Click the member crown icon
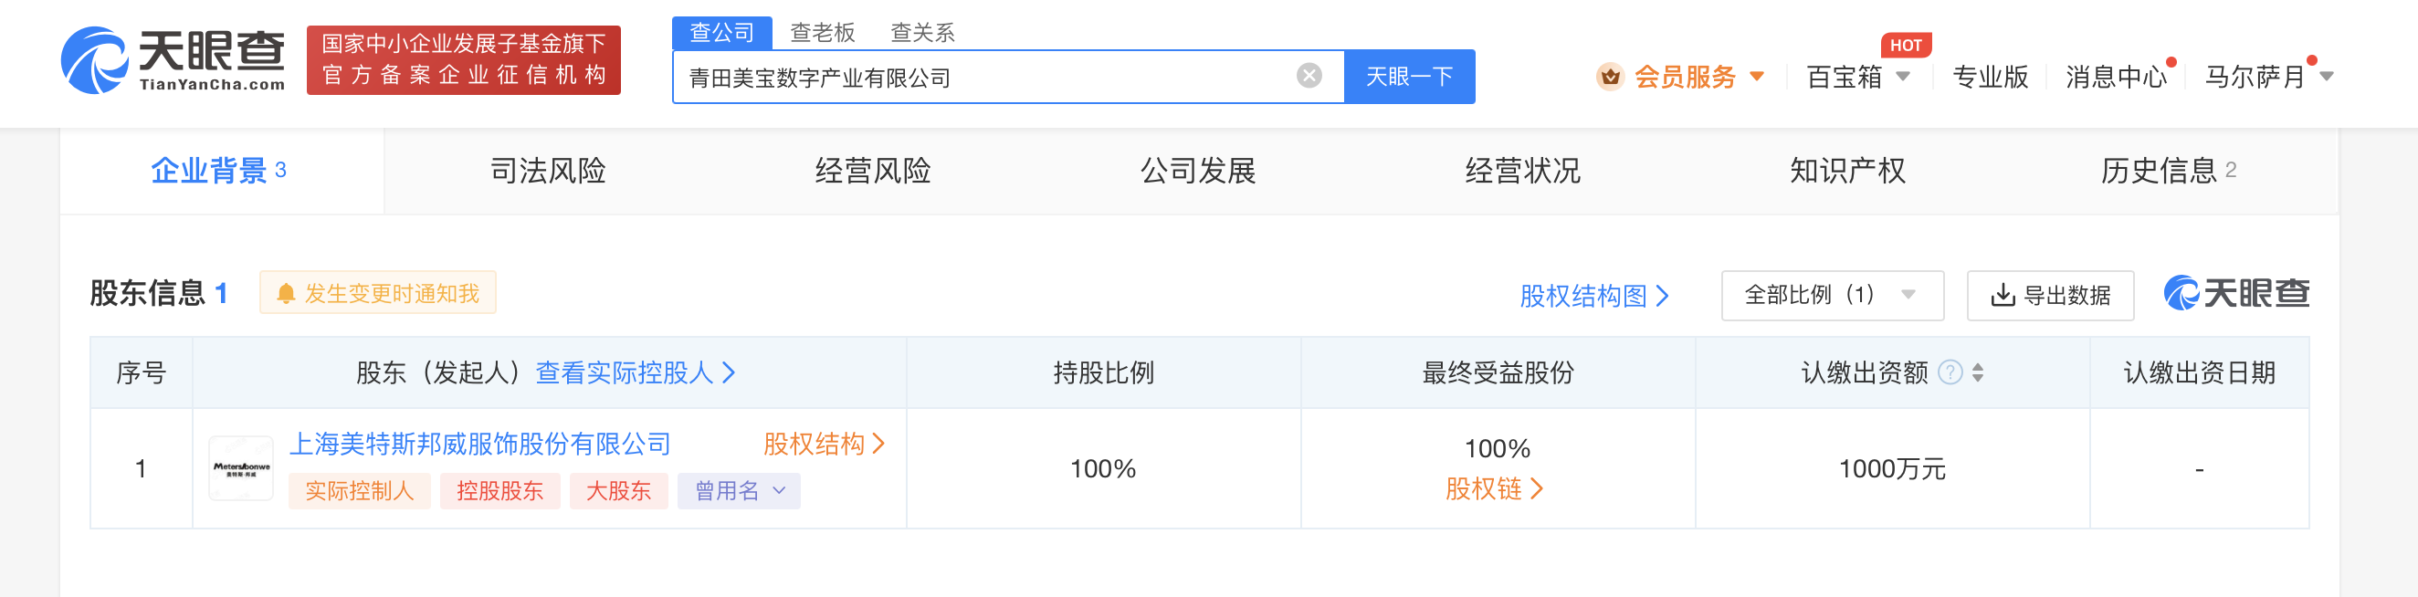Image resolution: width=2418 pixels, height=597 pixels. point(1610,77)
